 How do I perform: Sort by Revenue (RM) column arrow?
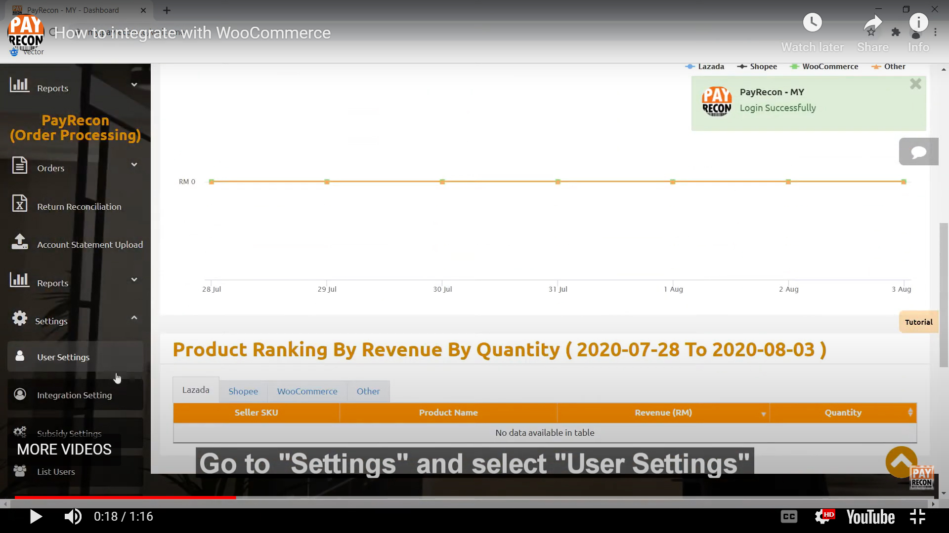point(763,414)
